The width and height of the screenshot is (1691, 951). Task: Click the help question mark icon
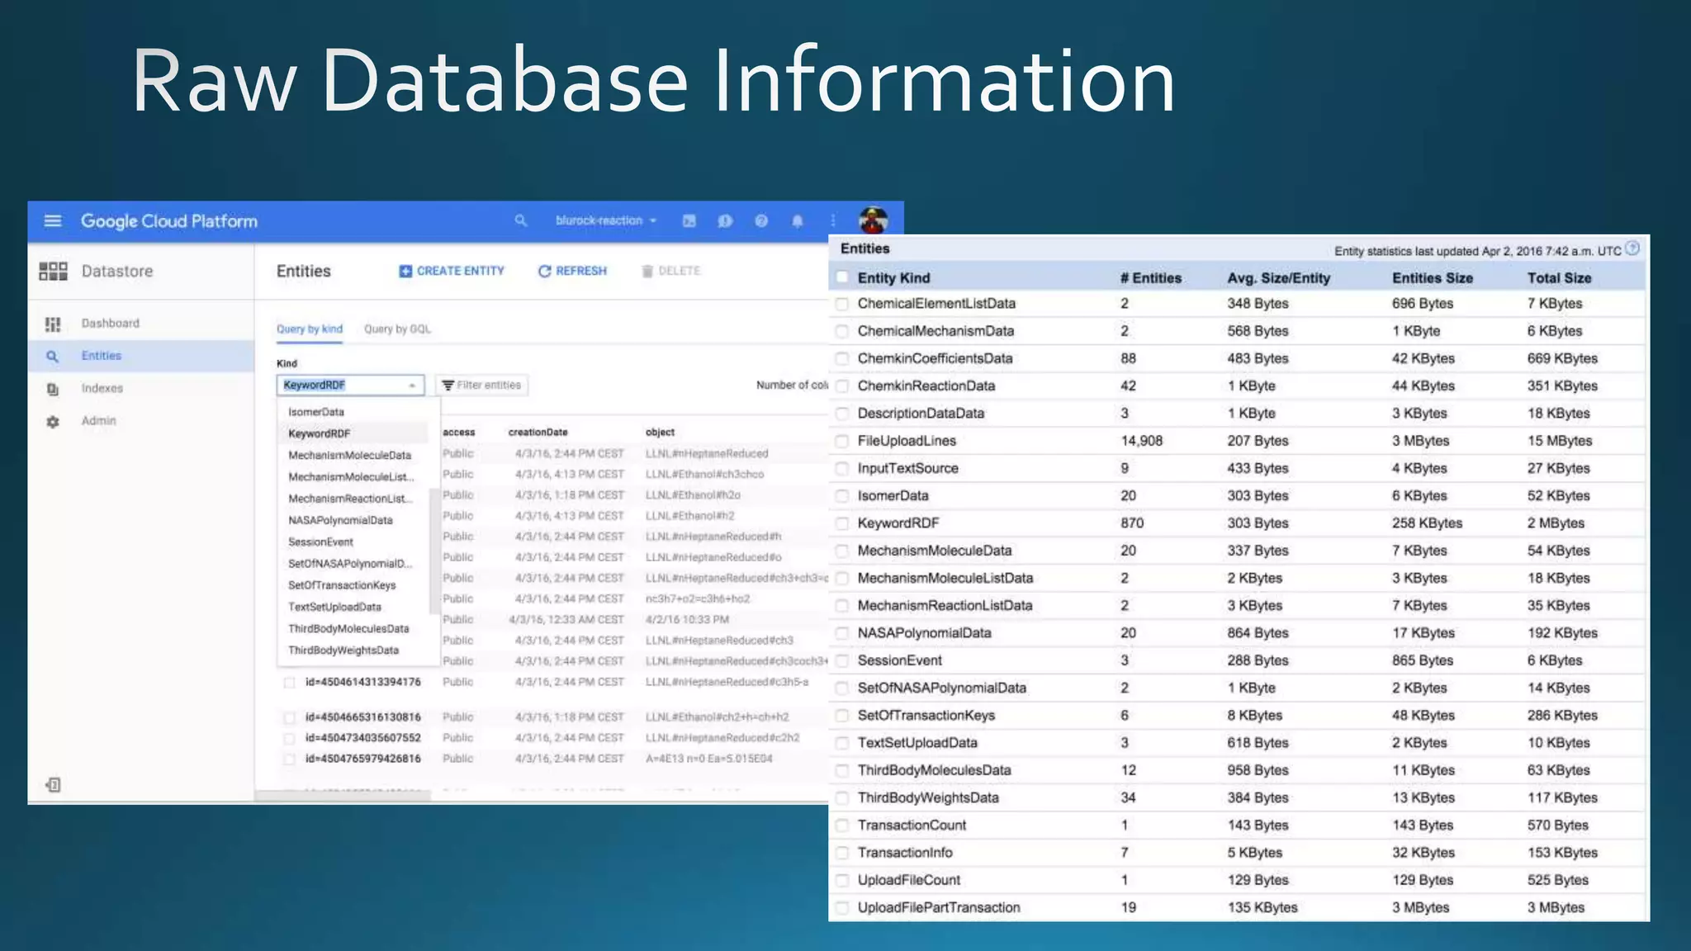pyautogui.click(x=761, y=220)
